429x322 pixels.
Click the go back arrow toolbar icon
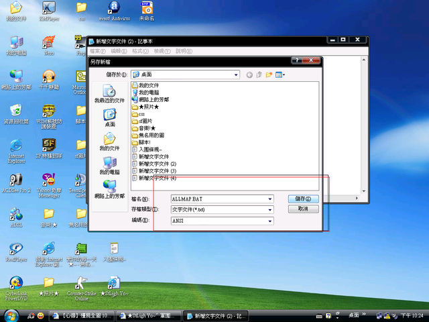click(249, 74)
